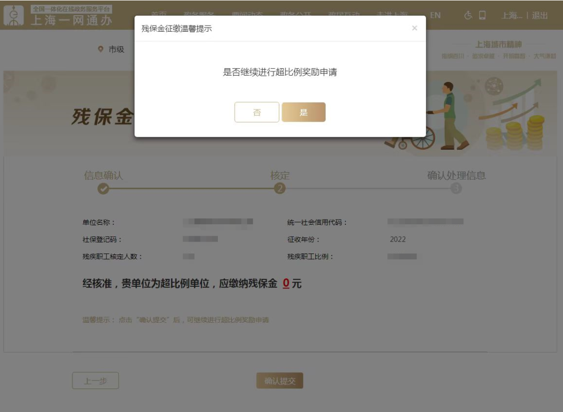Viewport: 563px width, 412px height.
Task: Click the 首页 navigation item
Action: click(158, 14)
